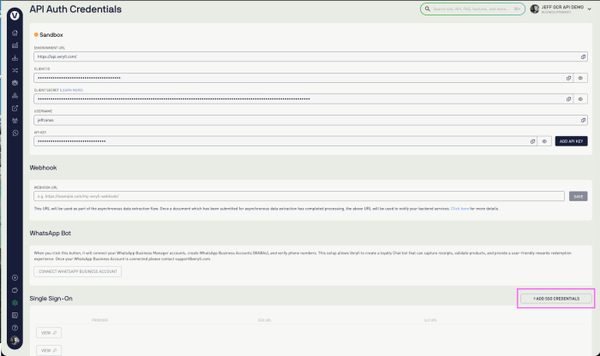
Task: Open the WhatsApp icon in the sidebar
Action: tap(15, 133)
